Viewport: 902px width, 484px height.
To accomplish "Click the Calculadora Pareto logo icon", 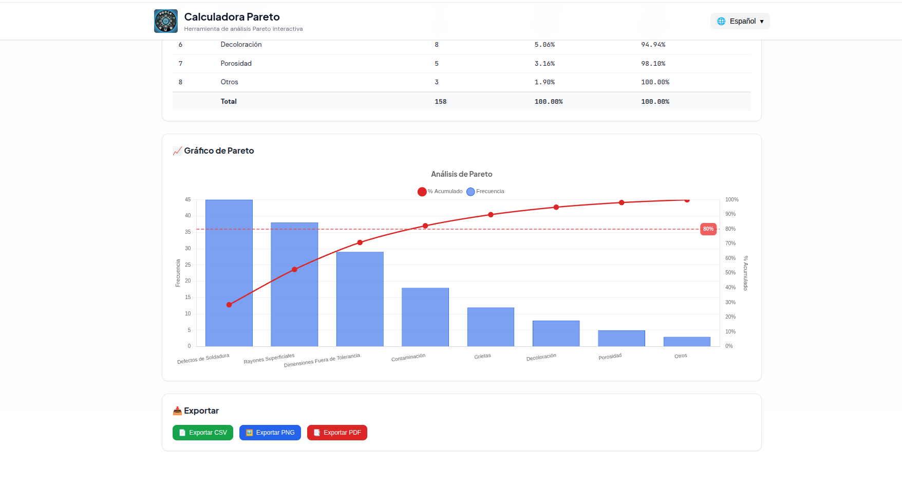I will [x=165, y=21].
